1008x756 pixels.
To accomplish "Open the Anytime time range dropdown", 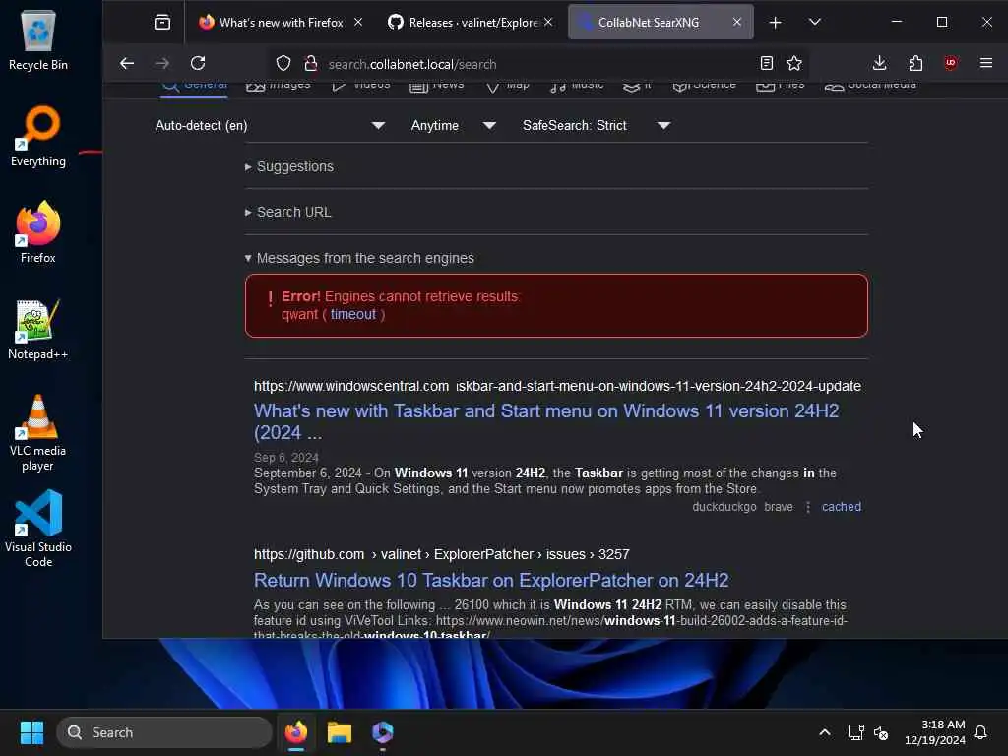I will pyautogui.click(x=453, y=125).
